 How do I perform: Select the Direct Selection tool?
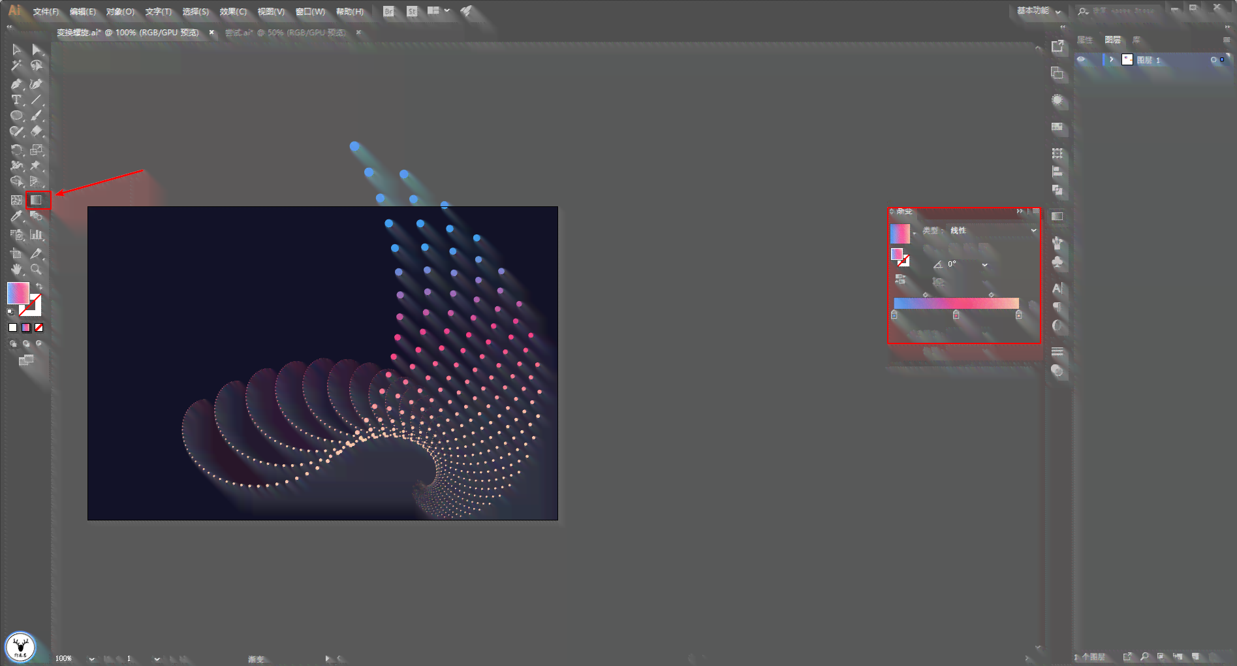(x=37, y=50)
